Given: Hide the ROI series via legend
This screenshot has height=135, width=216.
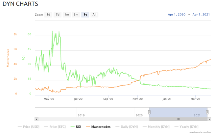Looking at the screenshot, I should pos(76,127).
